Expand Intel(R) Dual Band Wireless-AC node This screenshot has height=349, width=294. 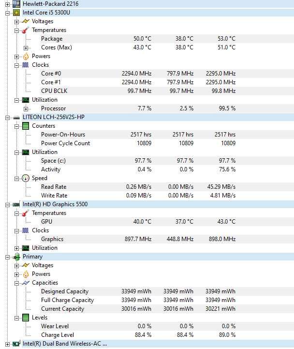[7, 344]
